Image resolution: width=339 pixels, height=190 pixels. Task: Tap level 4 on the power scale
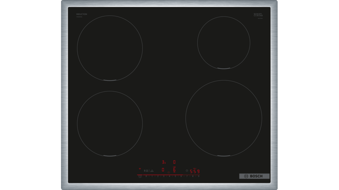point(169,176)
